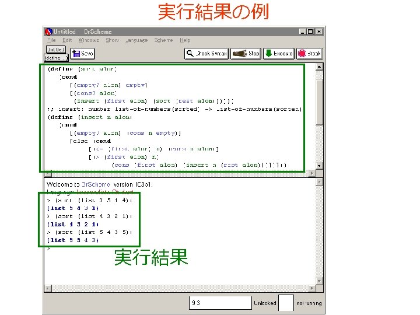Click the Check Syntax button
The height and width of the screenshot is (315, 420).
coord(206,54)
